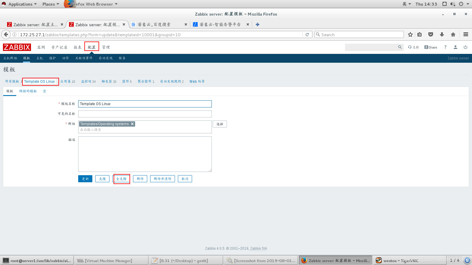Open the 自动发现规则 2 link

pos(172,82)
